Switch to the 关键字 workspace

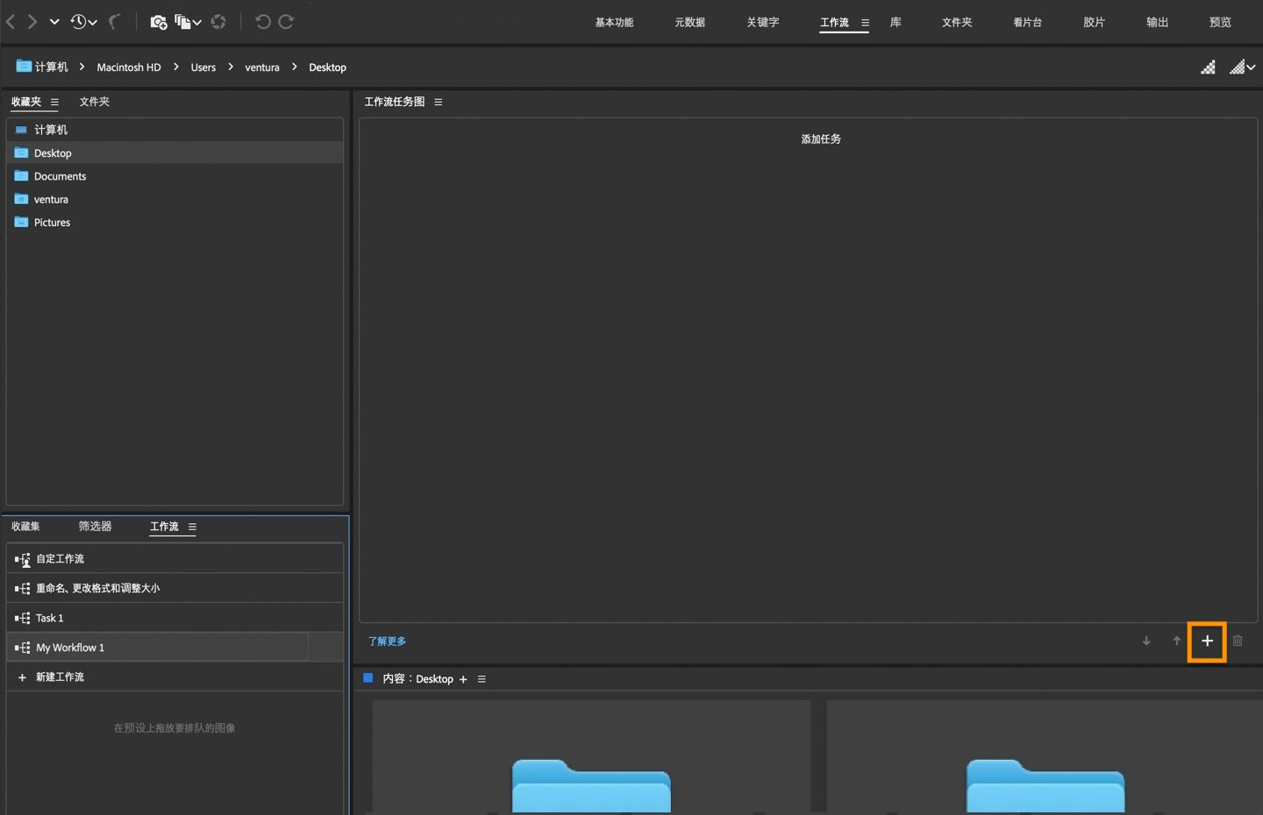pyautogui.click(x=762, y=23)
